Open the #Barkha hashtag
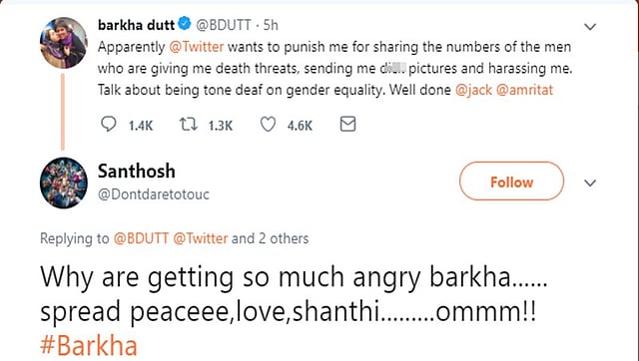This screenshot has height=361, width=639. [x=89, y=346]
